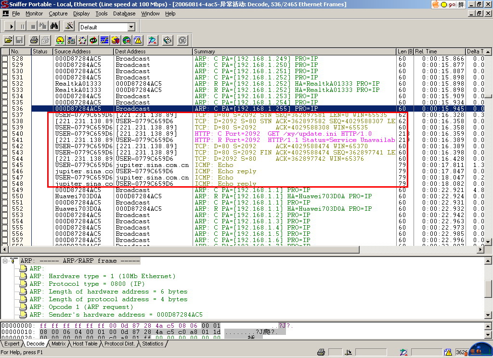493x358 pixels.
Task: Open file with the folder icon
Action: click(8, 40)
